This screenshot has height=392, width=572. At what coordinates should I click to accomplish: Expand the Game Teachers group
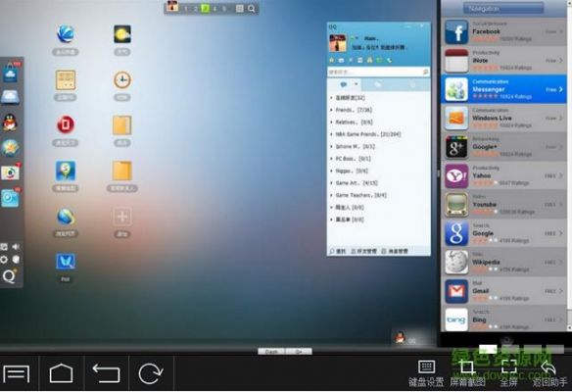(358, 195)
